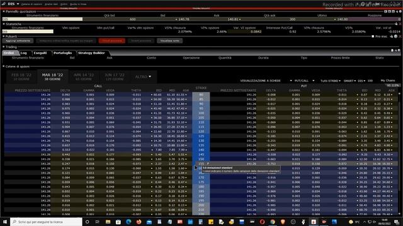The height and width of the screenshot is (226, 403).
Task: Collapse the Pannello quotazioni section
Action: (4, 11)
